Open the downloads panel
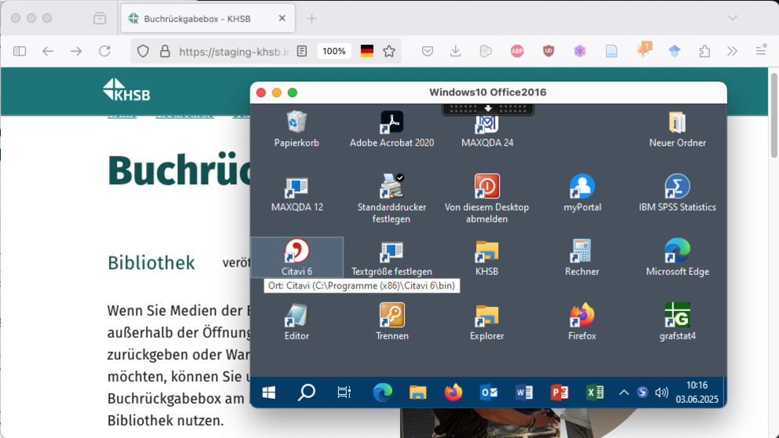The width and height of the screenshot is (779, 438). pyautogui.click(x=456, y=51)
